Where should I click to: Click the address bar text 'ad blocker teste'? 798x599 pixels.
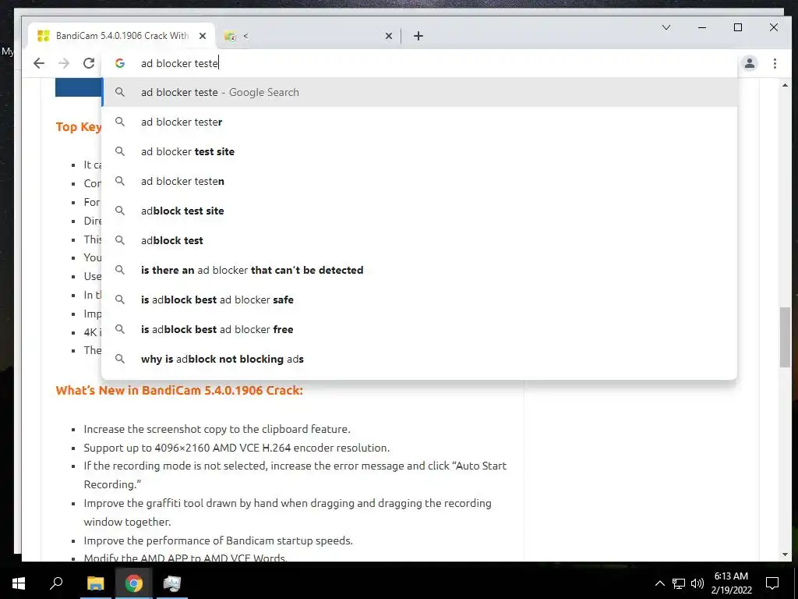coord(180,63)
